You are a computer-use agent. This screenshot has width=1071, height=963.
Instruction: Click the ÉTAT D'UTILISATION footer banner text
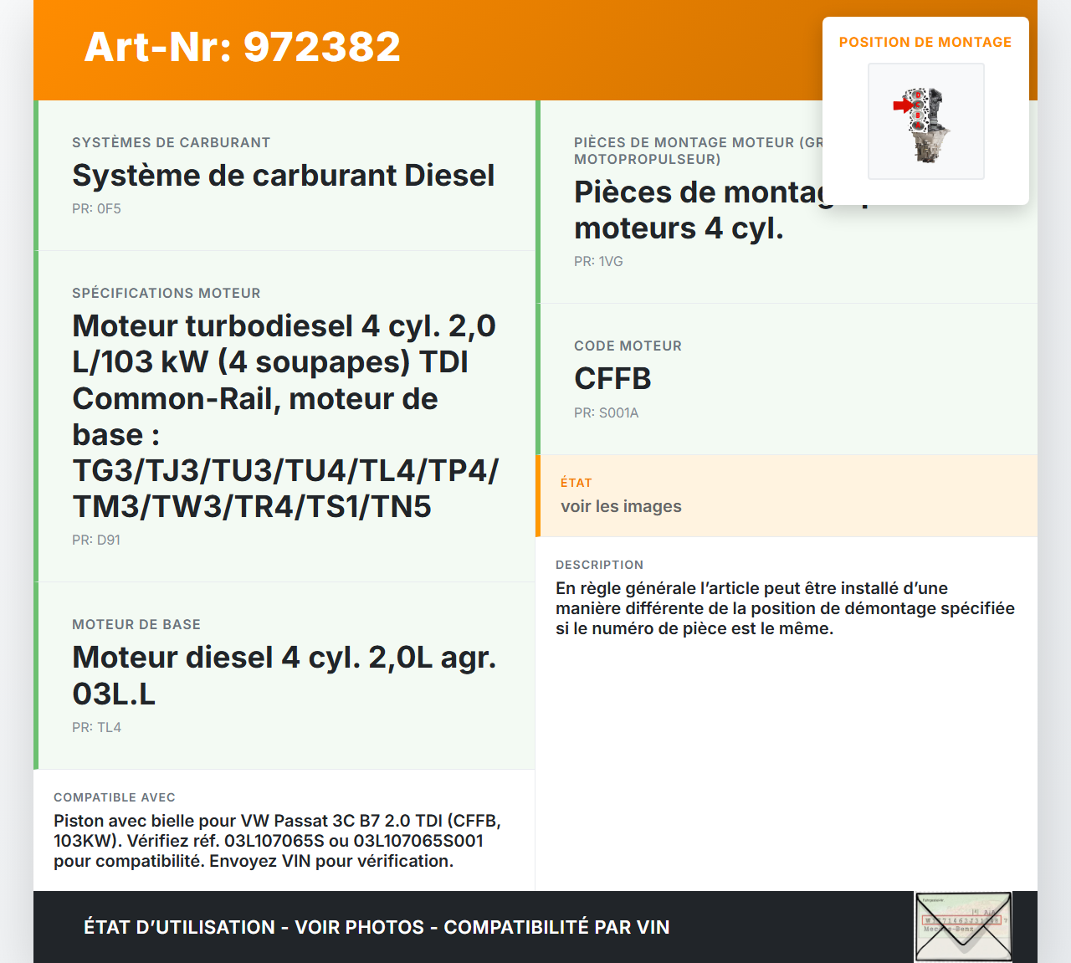(x=377, y=927)
